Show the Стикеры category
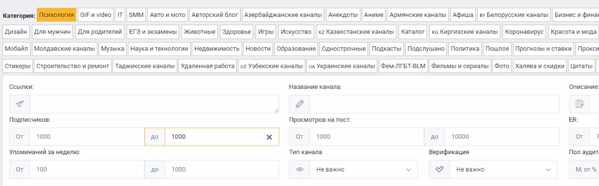The height and width of the screenshot is (186, 599). 17,66
